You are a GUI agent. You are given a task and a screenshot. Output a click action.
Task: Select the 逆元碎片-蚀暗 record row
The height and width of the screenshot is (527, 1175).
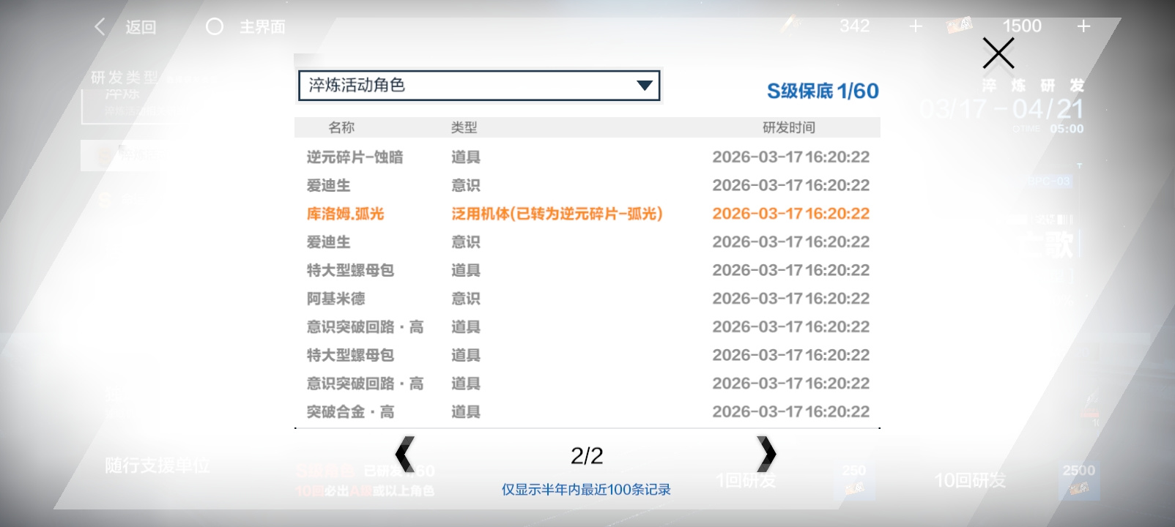587,157
